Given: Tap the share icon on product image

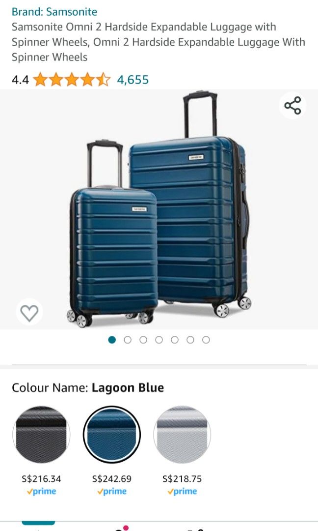Looking at the screenshot, I should click(292, 105).
